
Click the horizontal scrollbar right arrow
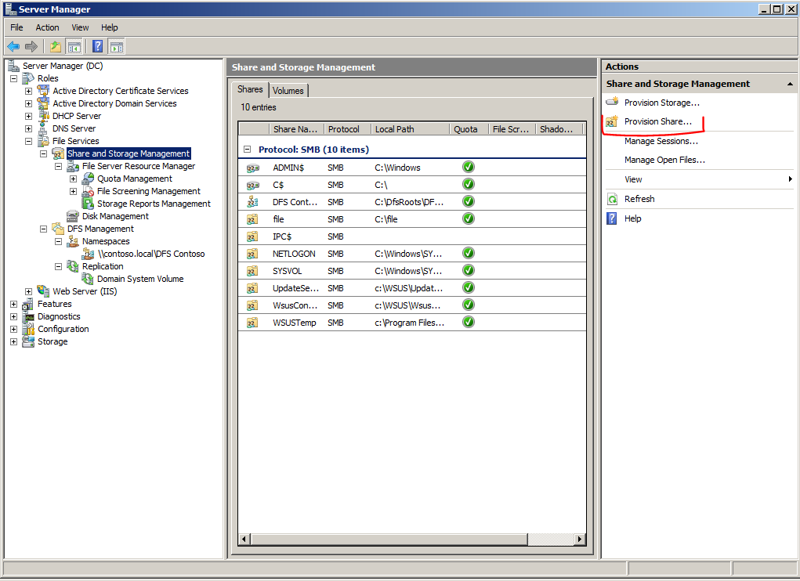tap(580, 539)
